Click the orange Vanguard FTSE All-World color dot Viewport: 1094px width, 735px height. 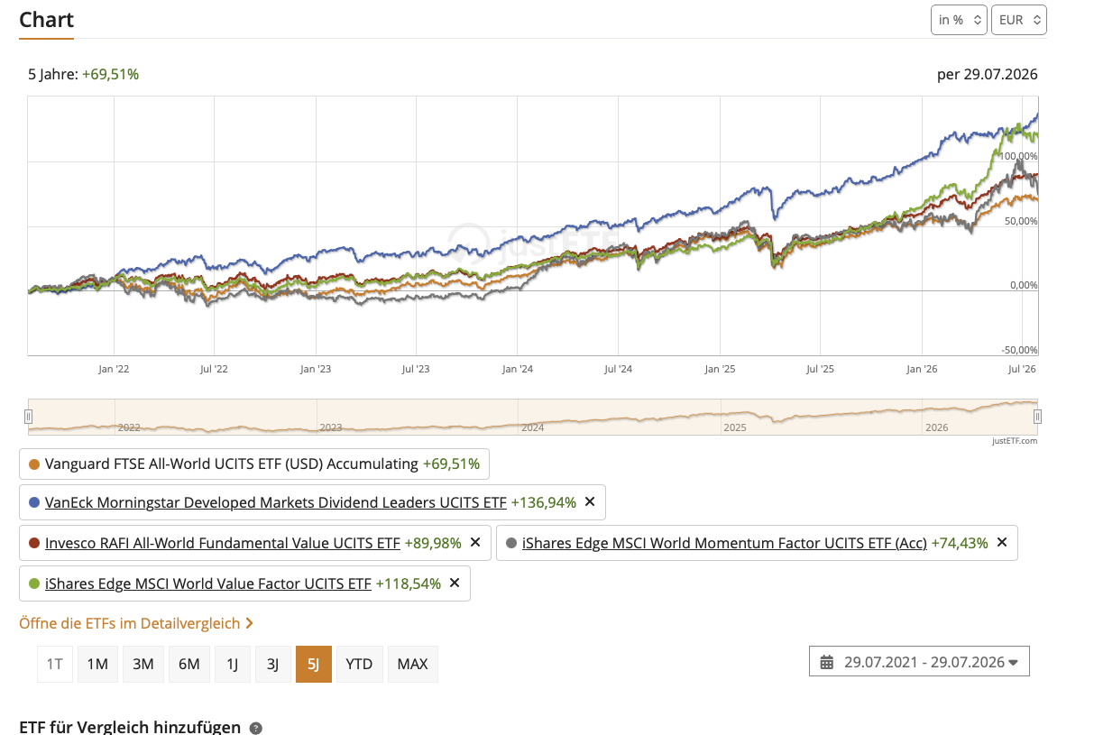tap(34, 464)
